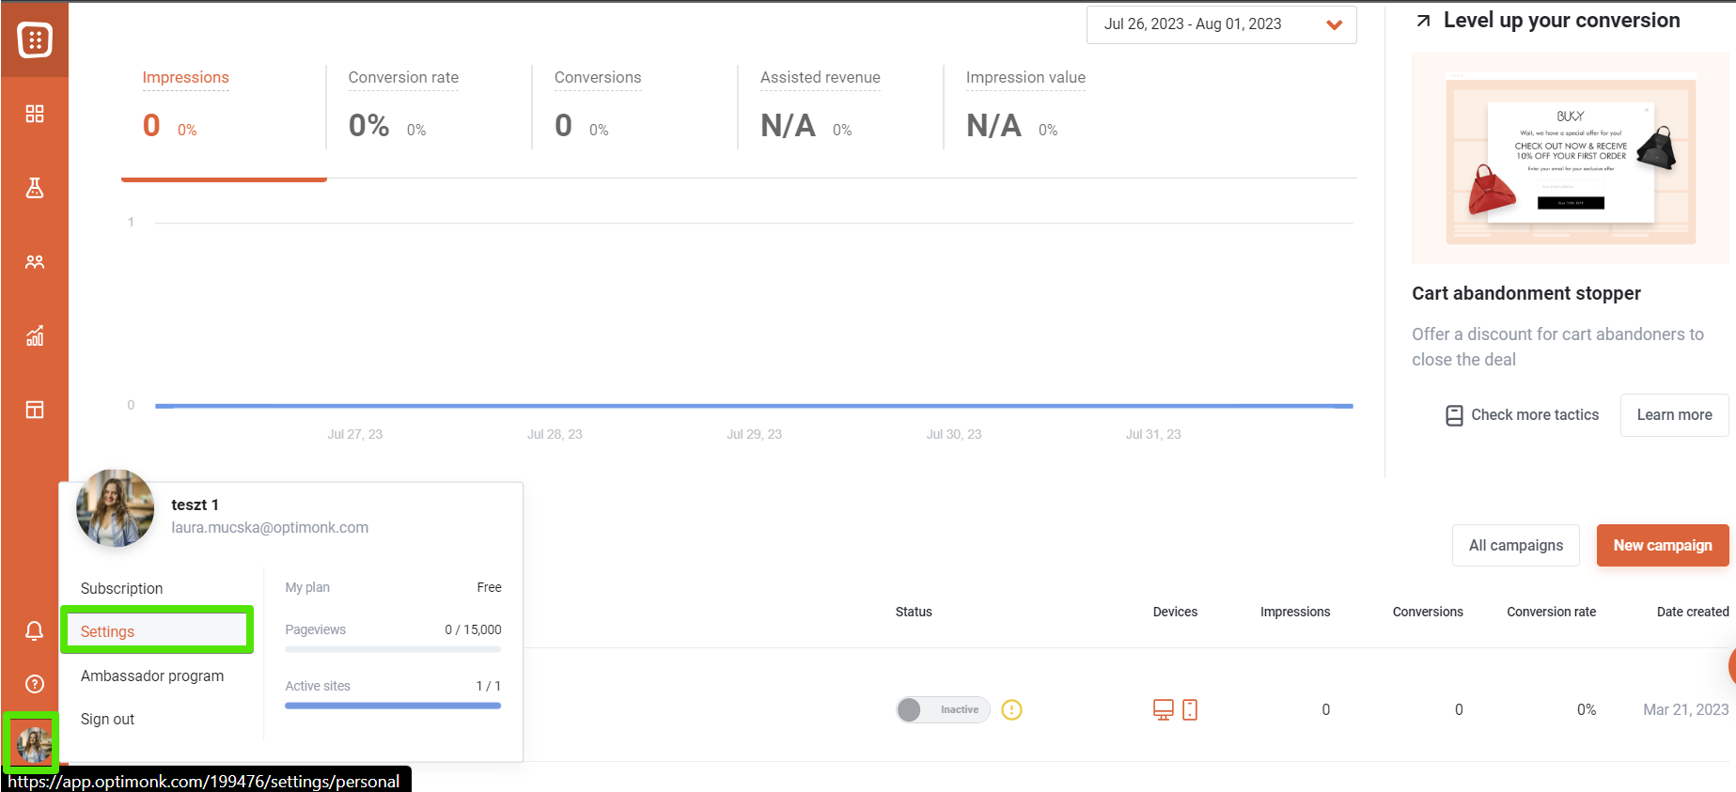Viewport: 1736px width, 792px height.
Task: Click the Pageviews usage progress bar
Action: point(393,649)
